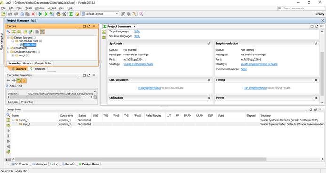Toggle the second highlighted button in Source File Properties
This screenshot has width=326, height=173.
pyautogui.click(x=24, y=80)
